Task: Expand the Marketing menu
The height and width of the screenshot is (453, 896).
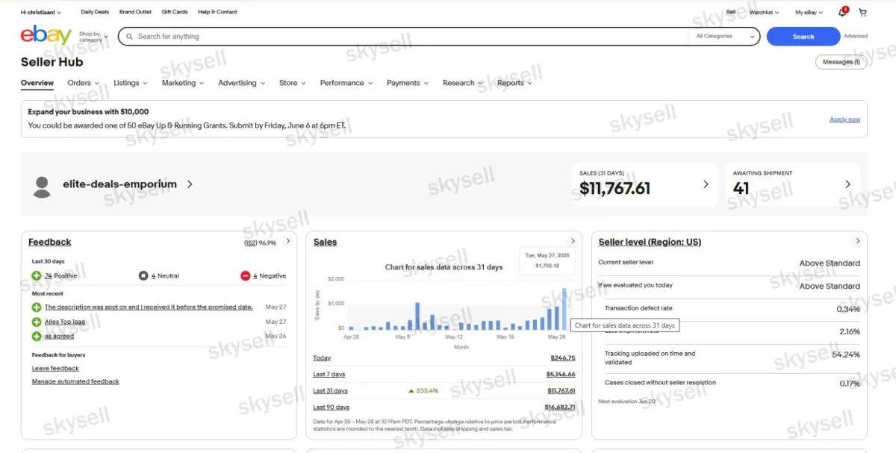Action: [182, 83]
